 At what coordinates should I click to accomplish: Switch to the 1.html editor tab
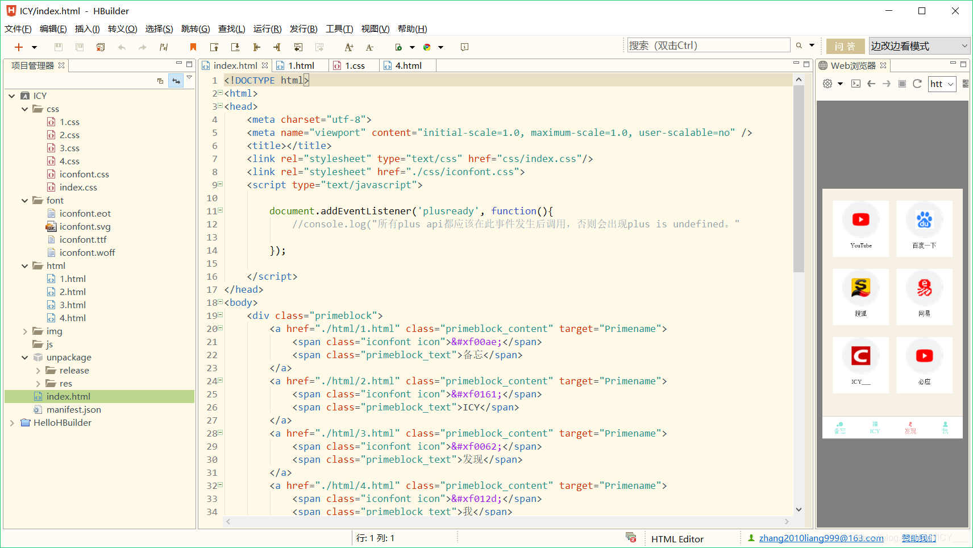[x=301, y=66]
